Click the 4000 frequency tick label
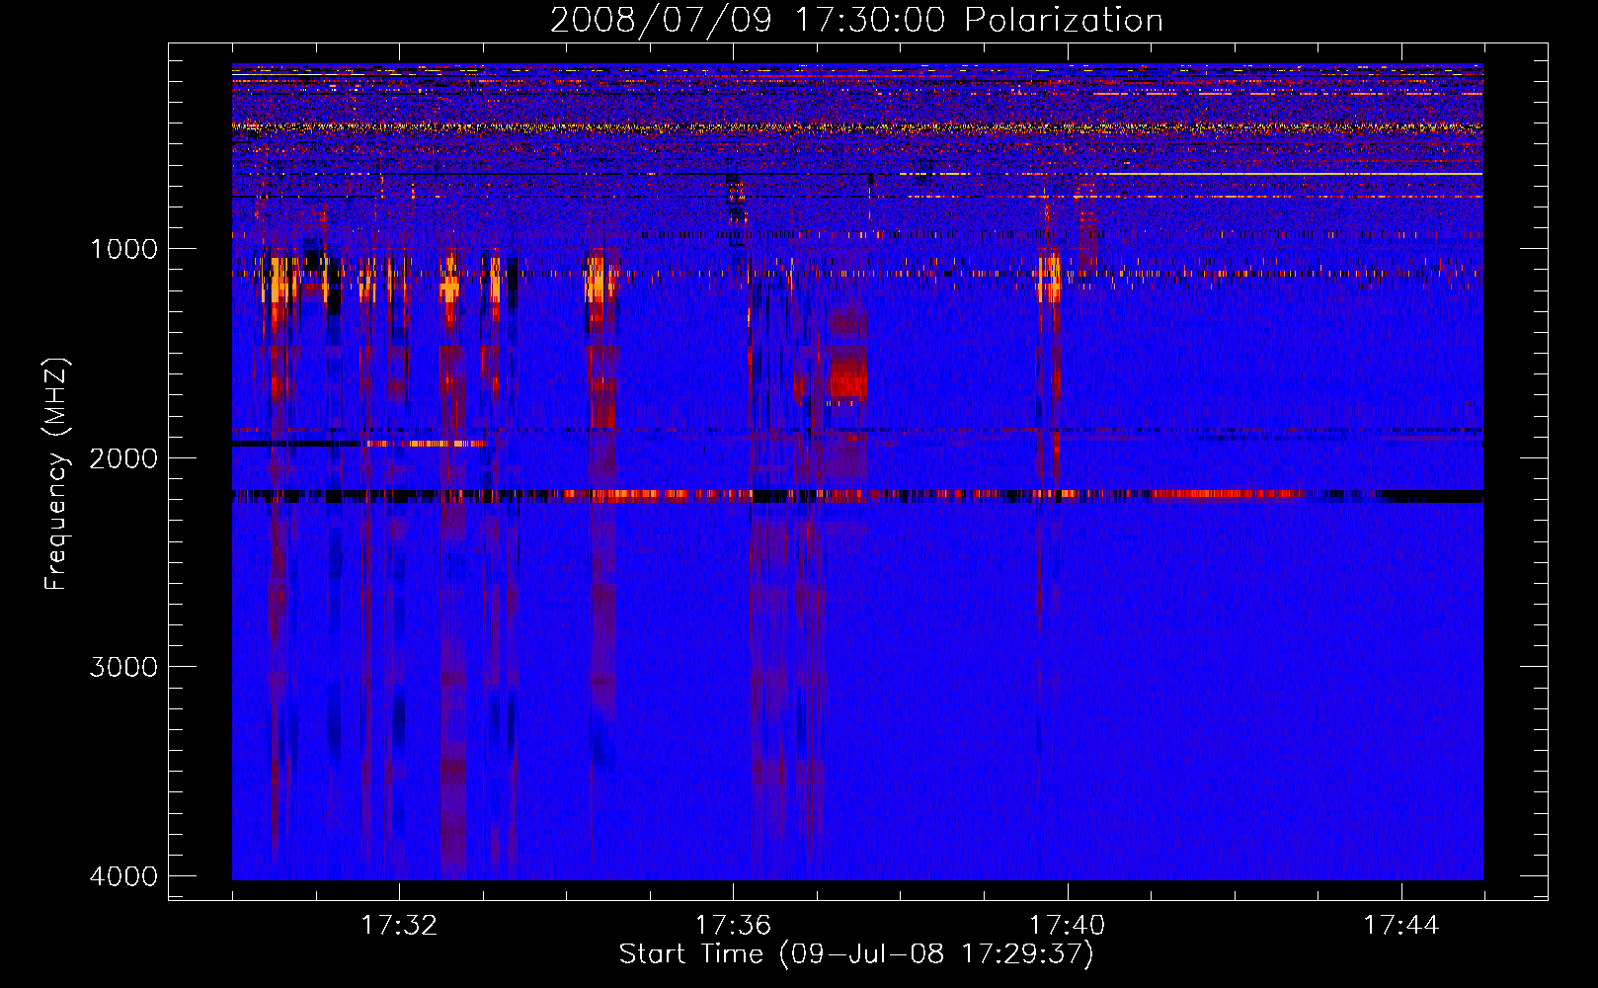 point(123,876)
